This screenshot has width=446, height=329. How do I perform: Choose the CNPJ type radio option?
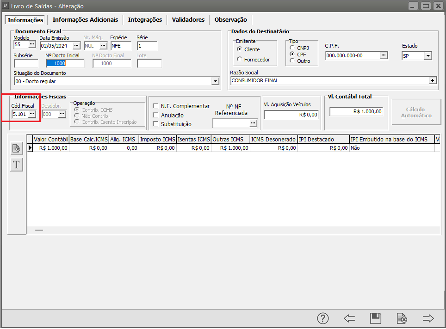(x=292, y=48)
